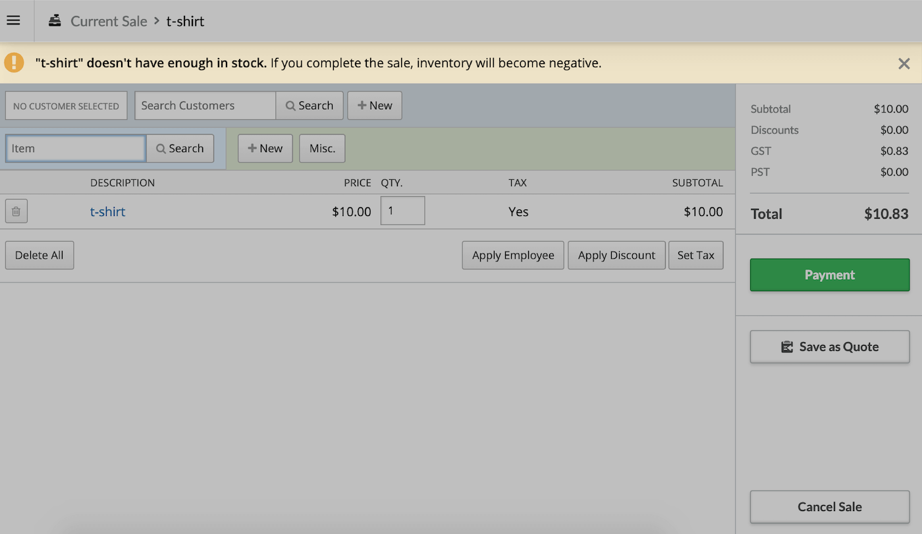The width and height of the screenshot is (922, 534).
Task: Focus the Item search input field
Action: (x=76, y=148)
